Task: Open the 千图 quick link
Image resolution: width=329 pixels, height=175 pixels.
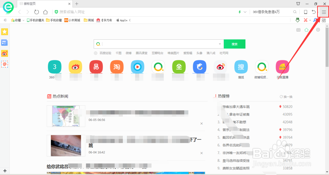Action: coord(118,53)
